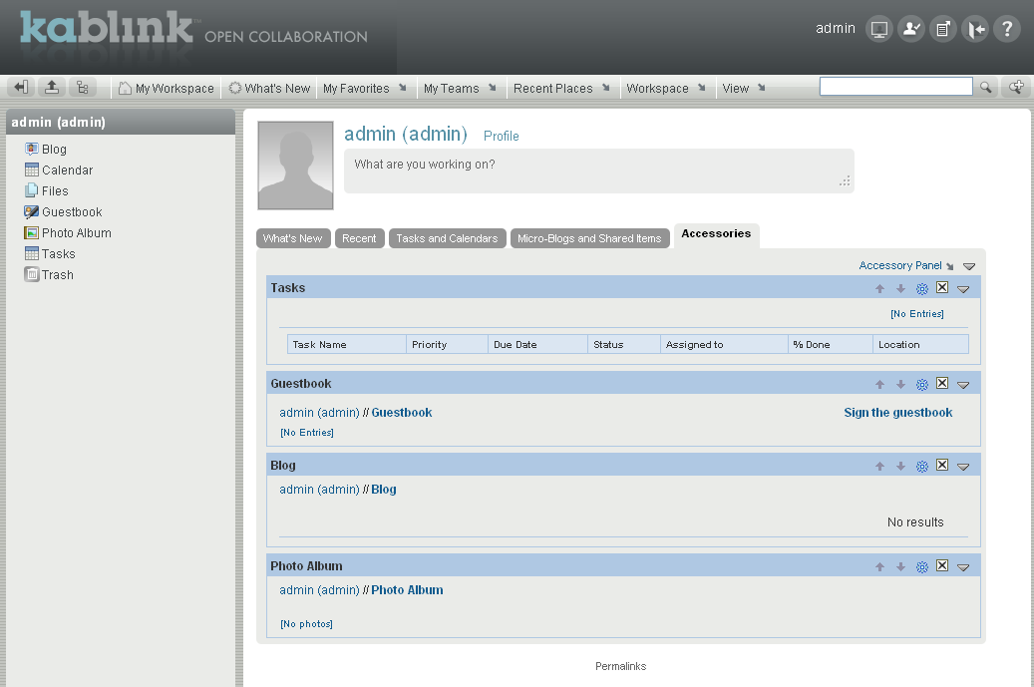Switch to the Tasks and Calendars tab

[x=447, y=237]
